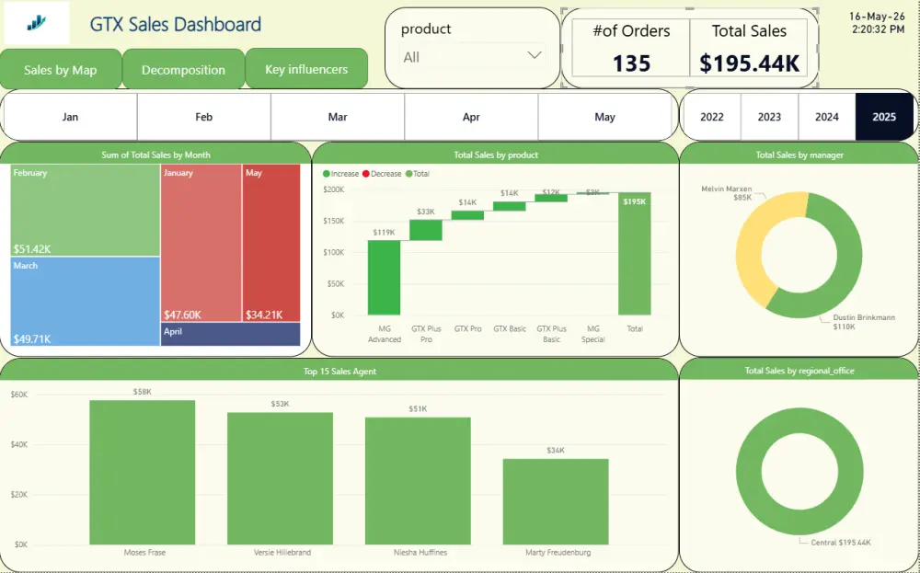Viewport: 920px width, 573px height.
Task: Select the Niesha Huffines bar
Action: point(418,481)
